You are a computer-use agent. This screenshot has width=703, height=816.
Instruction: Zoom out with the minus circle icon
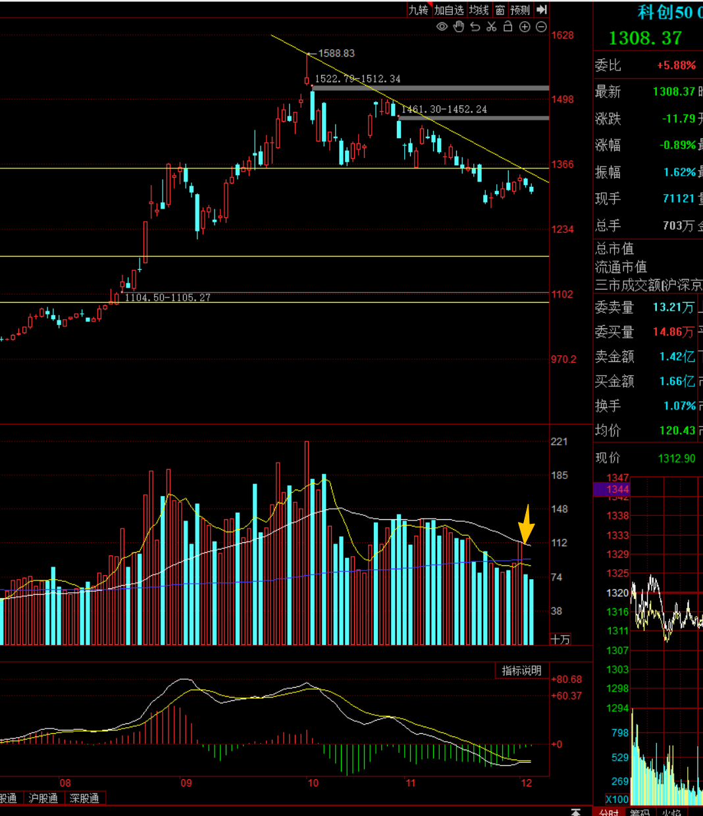[541, 27]
